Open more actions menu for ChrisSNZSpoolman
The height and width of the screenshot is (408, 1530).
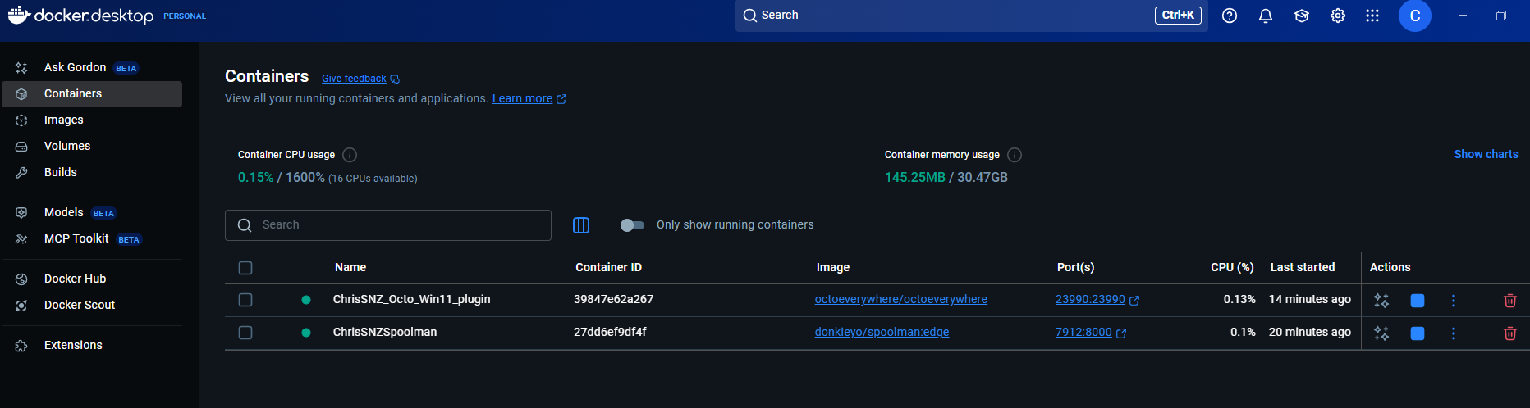(x=1453, y=333)
